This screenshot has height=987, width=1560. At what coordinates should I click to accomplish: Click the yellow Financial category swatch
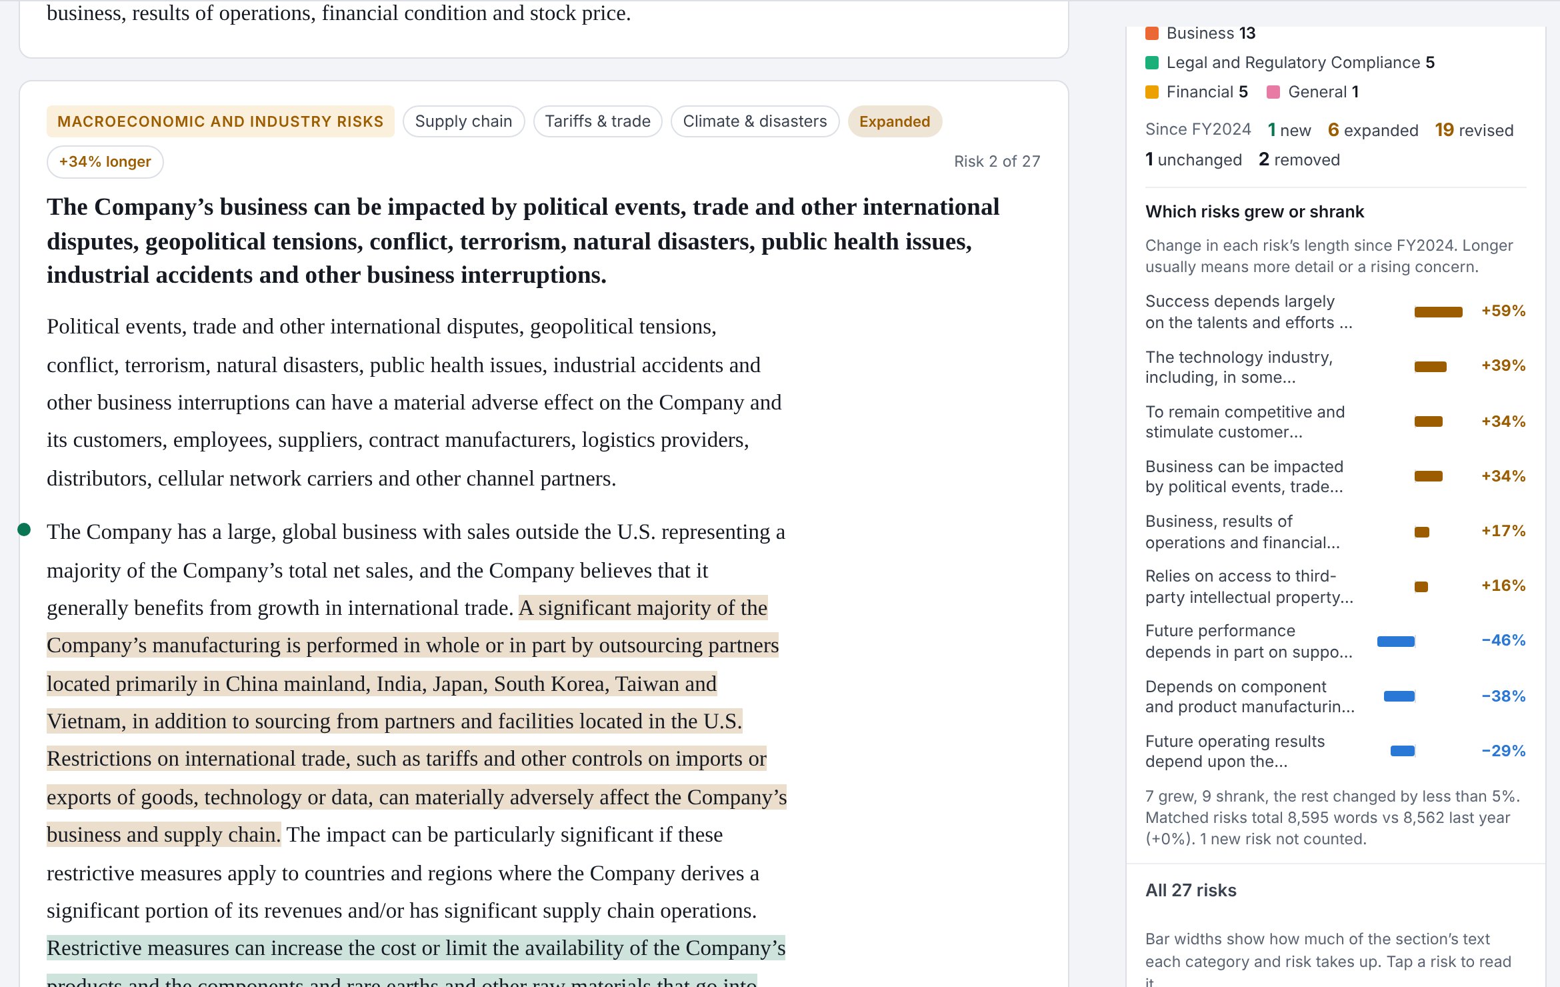coord(1151,92)
